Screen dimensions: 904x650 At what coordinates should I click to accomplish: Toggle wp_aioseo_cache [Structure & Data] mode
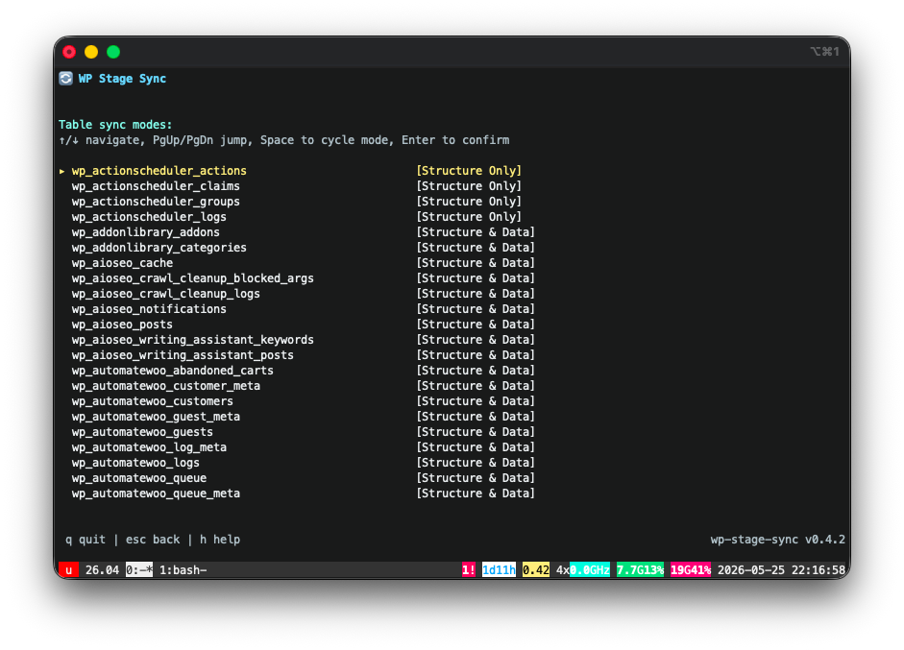tap(476, 263)
